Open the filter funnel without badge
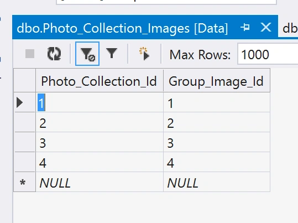Image resolution: width=298 pixels, height=223 pixels. [112, 53]
